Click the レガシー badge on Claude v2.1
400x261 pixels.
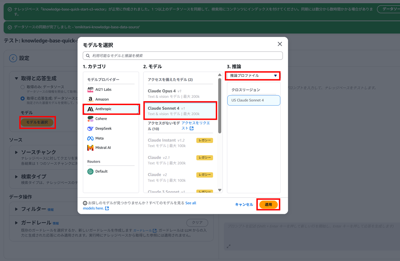point(205,158)
